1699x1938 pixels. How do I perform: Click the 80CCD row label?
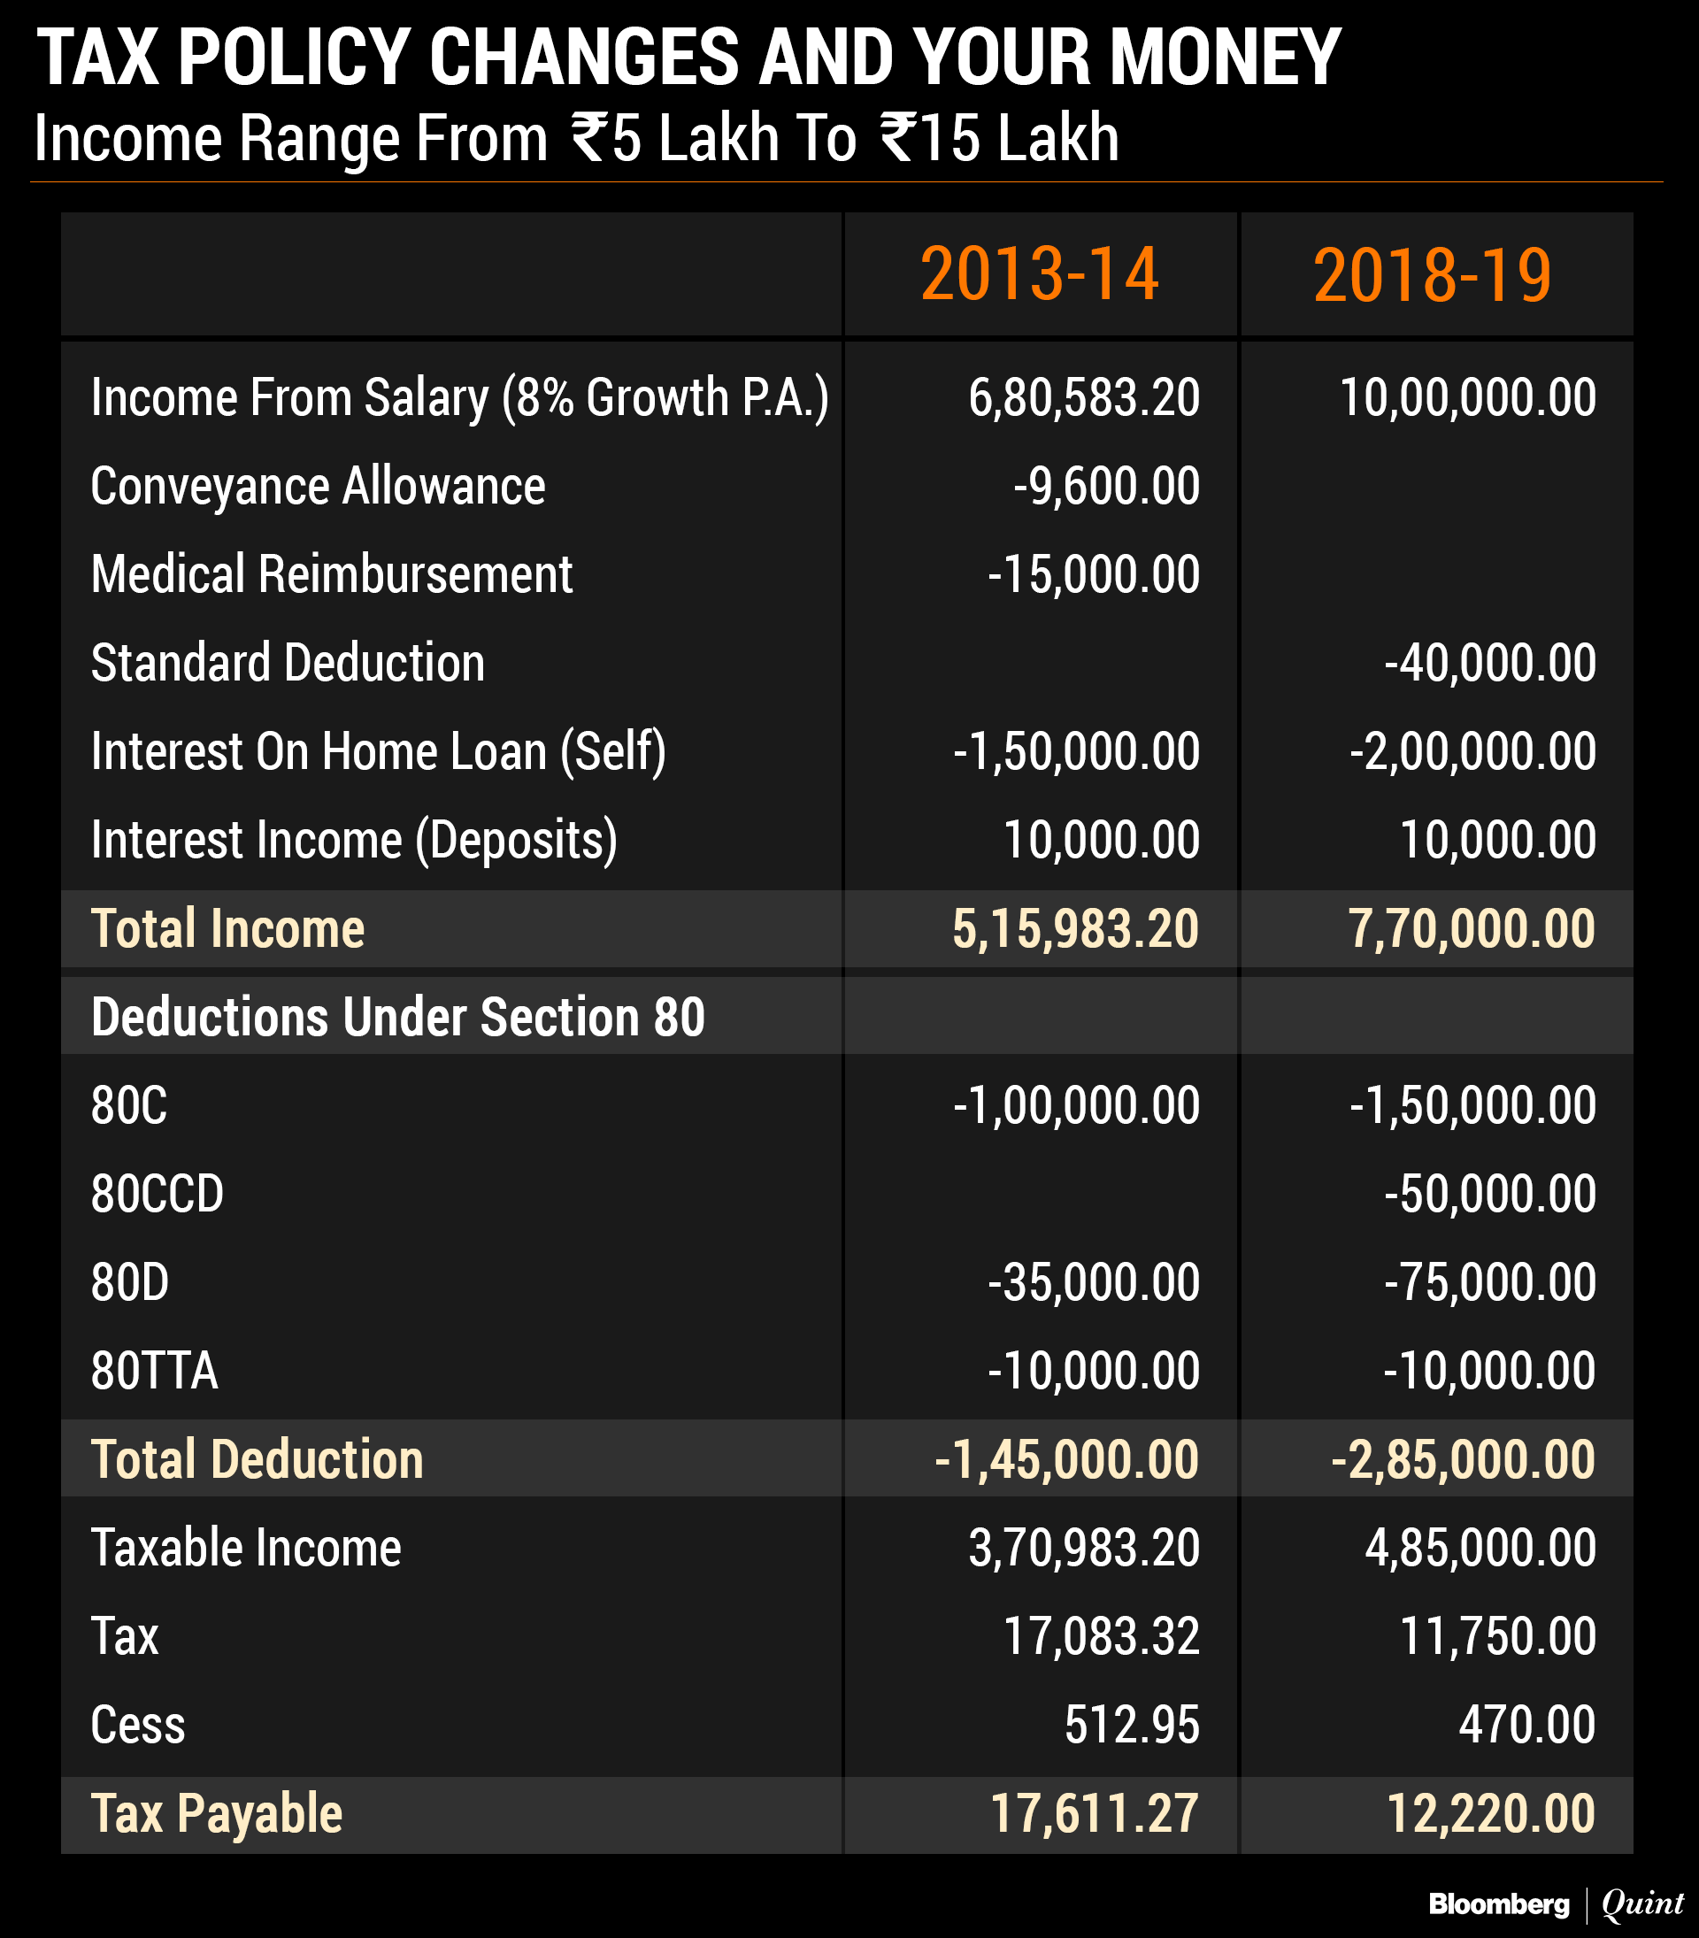[158, 1194]
